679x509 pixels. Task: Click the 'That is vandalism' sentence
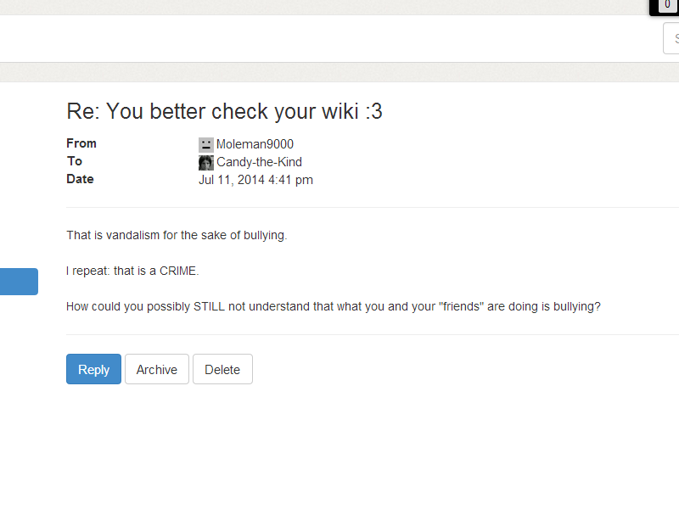177,235
